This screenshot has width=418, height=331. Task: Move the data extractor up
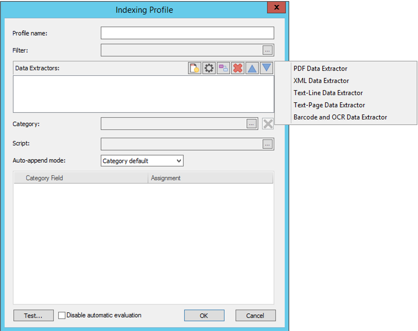pos(252,68)
